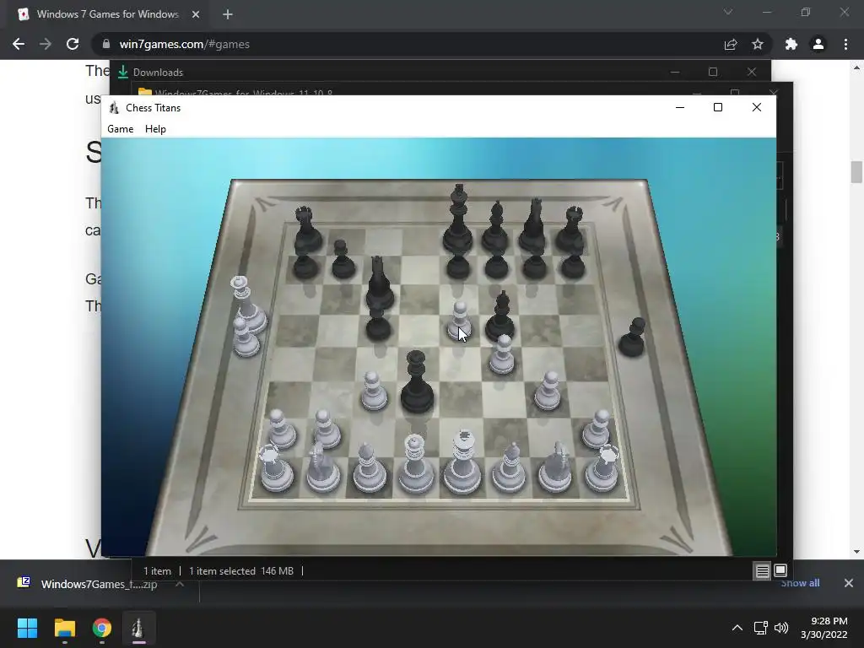Screen dimensions: 864x648
Task: Switch Explorer window to details view
Action: pyautogui.click(x=762, y=571)
